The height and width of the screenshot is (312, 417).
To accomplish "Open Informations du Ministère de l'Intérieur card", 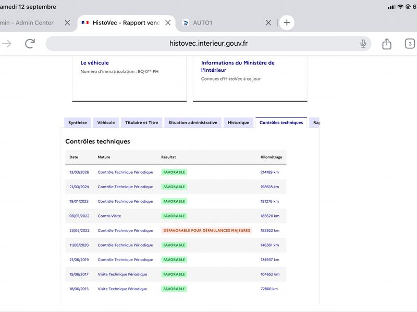I will click(250, 79).
